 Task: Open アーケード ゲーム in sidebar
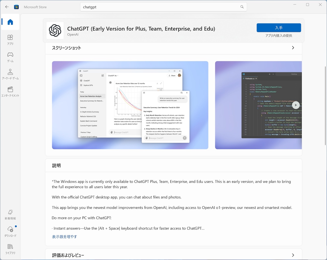pos(10,74)
